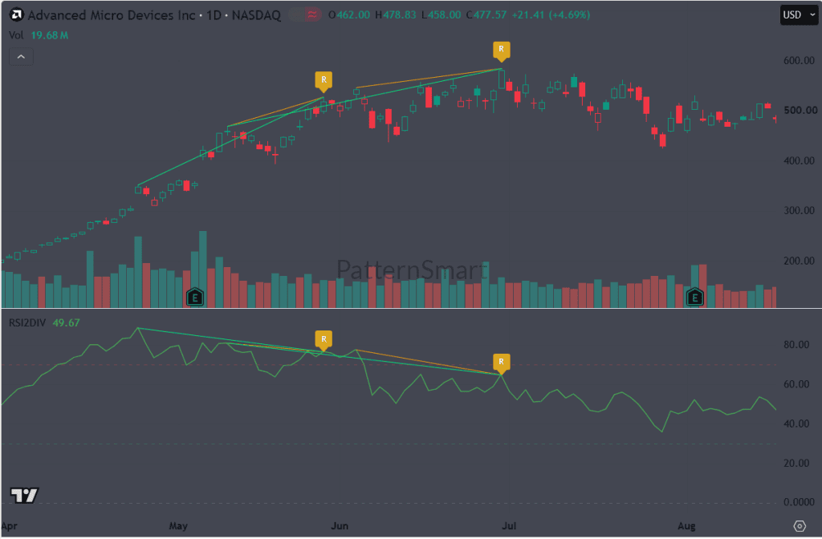
Task: Click the 400.00 price axis label
Action: [x=799, y=160]
